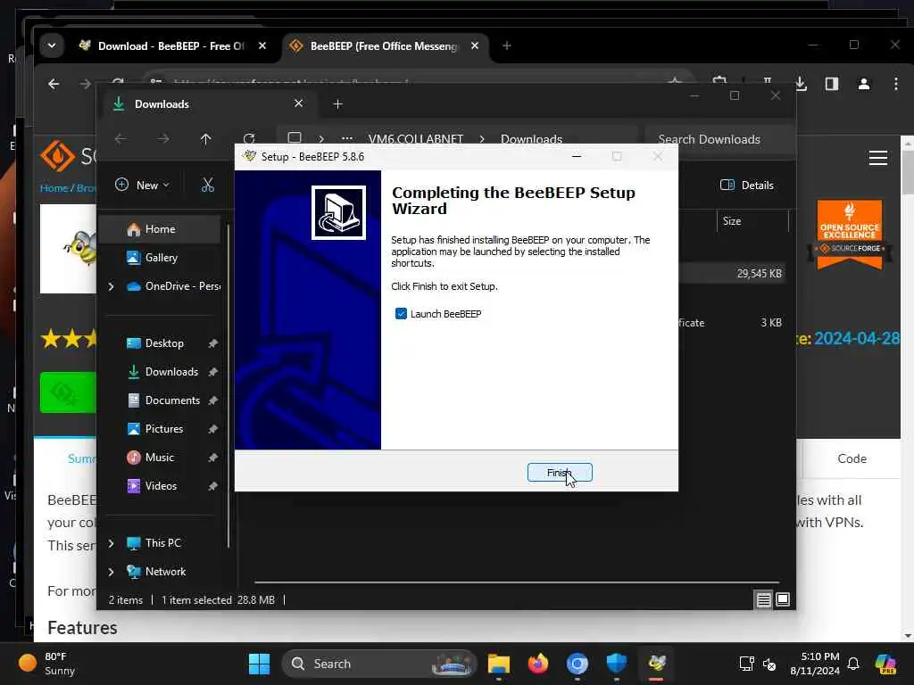The width and height of the screenshot is (914, 685).
Task: Go back in File Explorer
Action: click(120, 139)
